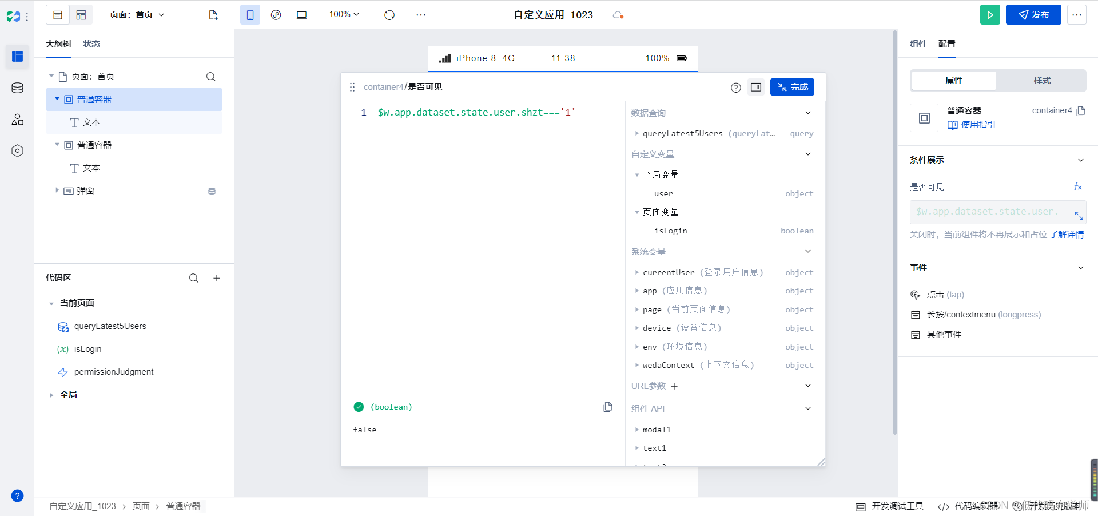The image size is (1098, 516).
Task: Click the fx expression icon for 是否可见
Action: pos(1078,186)
